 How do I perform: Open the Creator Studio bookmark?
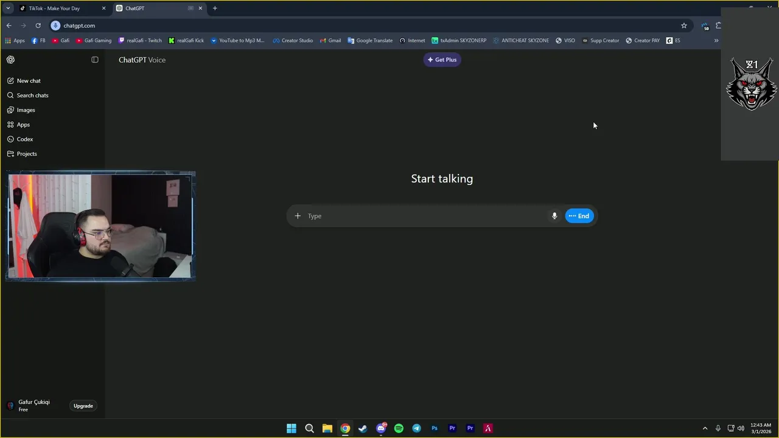tap(293, 41)
